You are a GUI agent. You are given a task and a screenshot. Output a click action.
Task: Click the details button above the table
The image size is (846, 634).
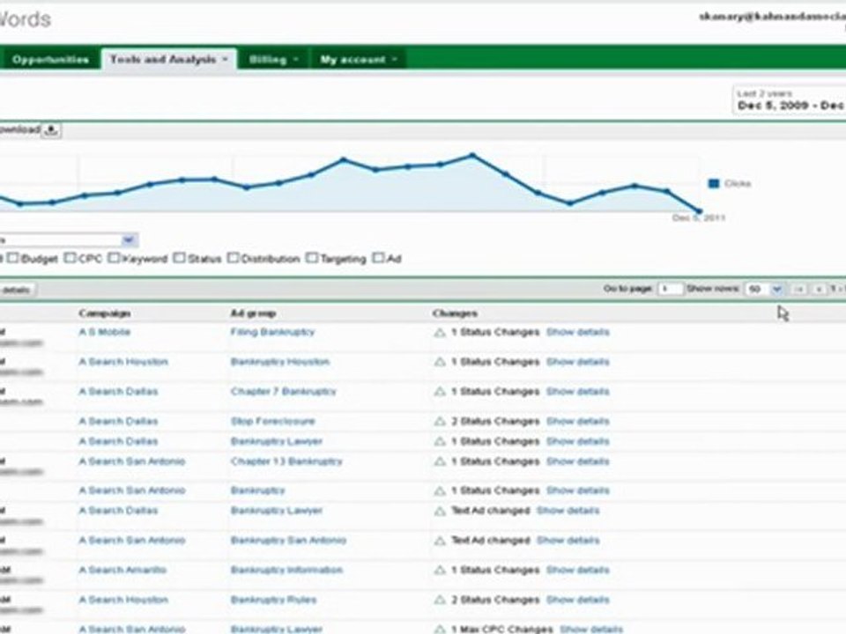click(16, 290)
